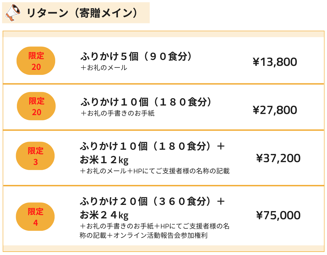Screen dimensions: 327x255
Task: Click the megaphone icon beside リターン heading
Action: click(x=13, y=13)
